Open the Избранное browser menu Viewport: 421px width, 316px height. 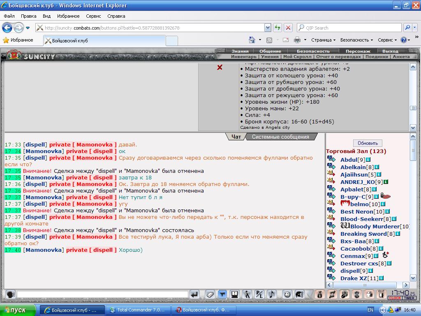[x=68, y=16]
